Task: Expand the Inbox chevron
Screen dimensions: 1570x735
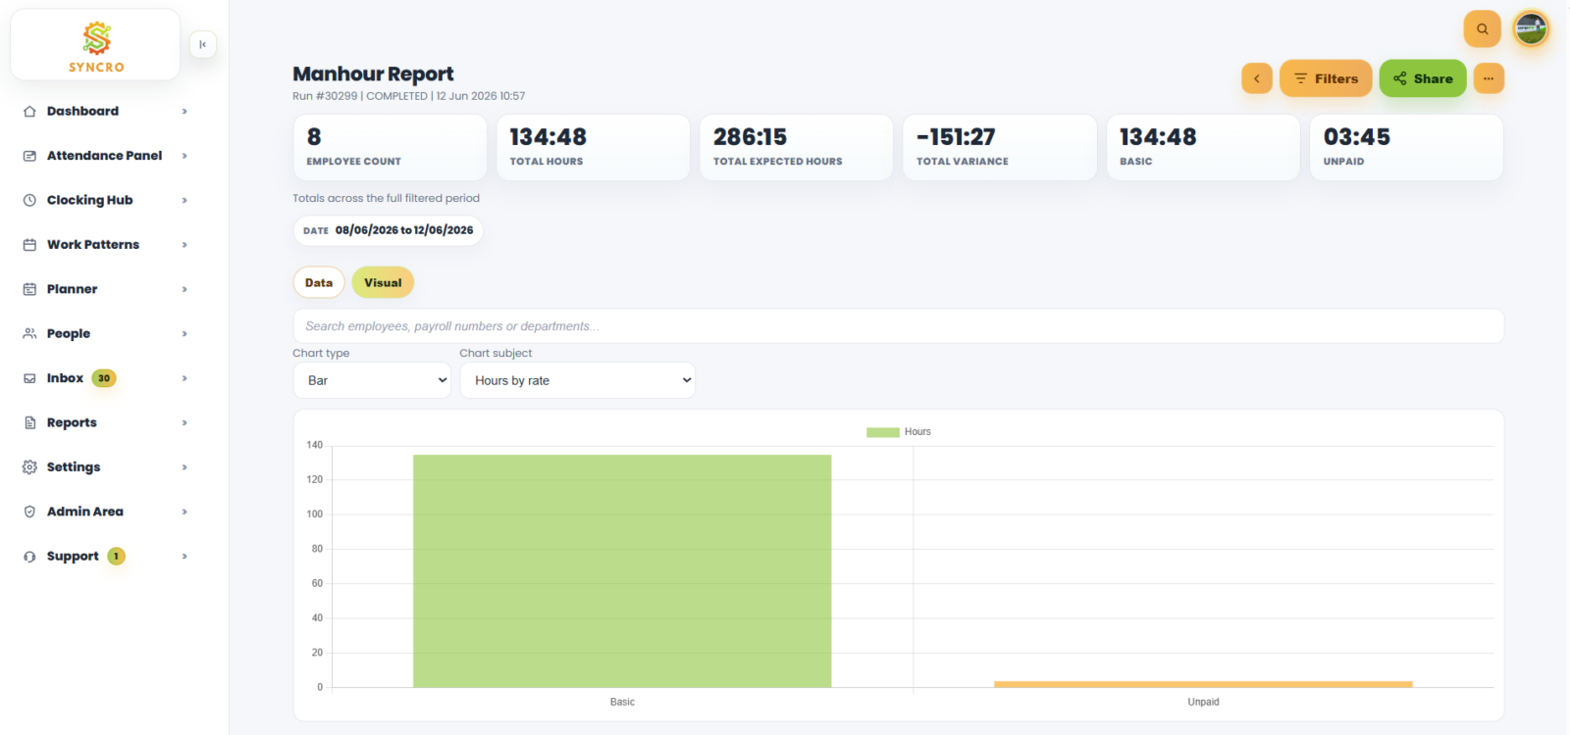Action: pyautogui.click(x=184, y=378)
